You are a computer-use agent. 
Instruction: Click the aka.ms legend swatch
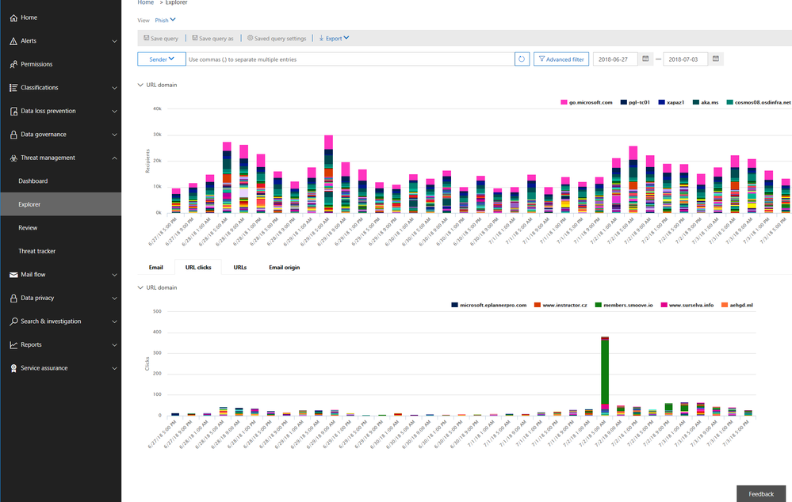pos(696,102)
